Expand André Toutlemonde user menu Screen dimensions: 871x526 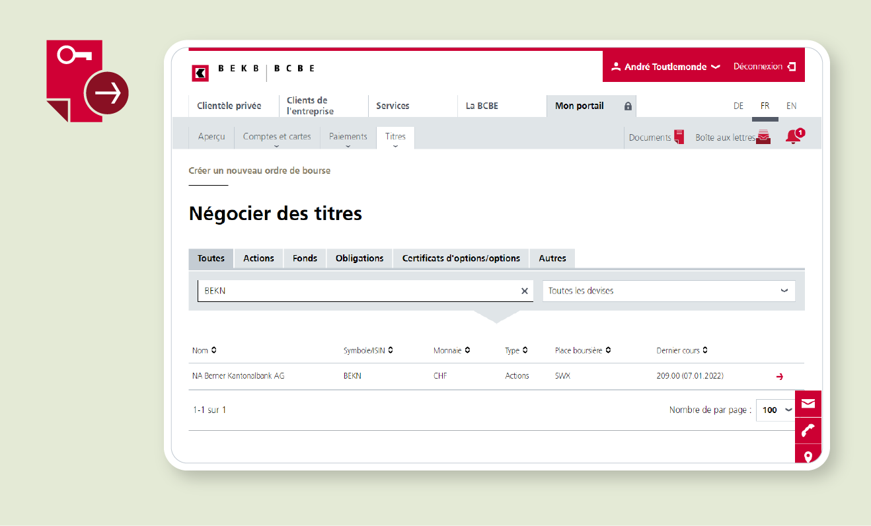(665, 67)
